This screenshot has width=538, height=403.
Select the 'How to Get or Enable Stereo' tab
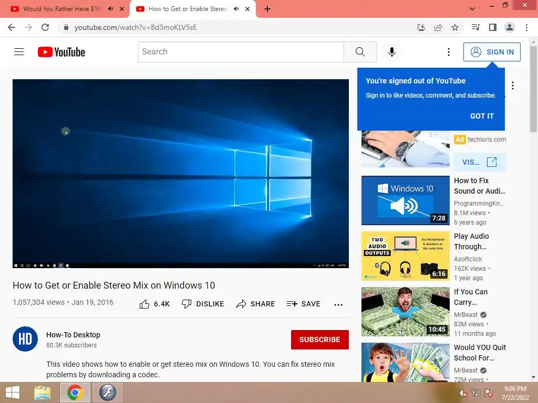coord(188,9)
